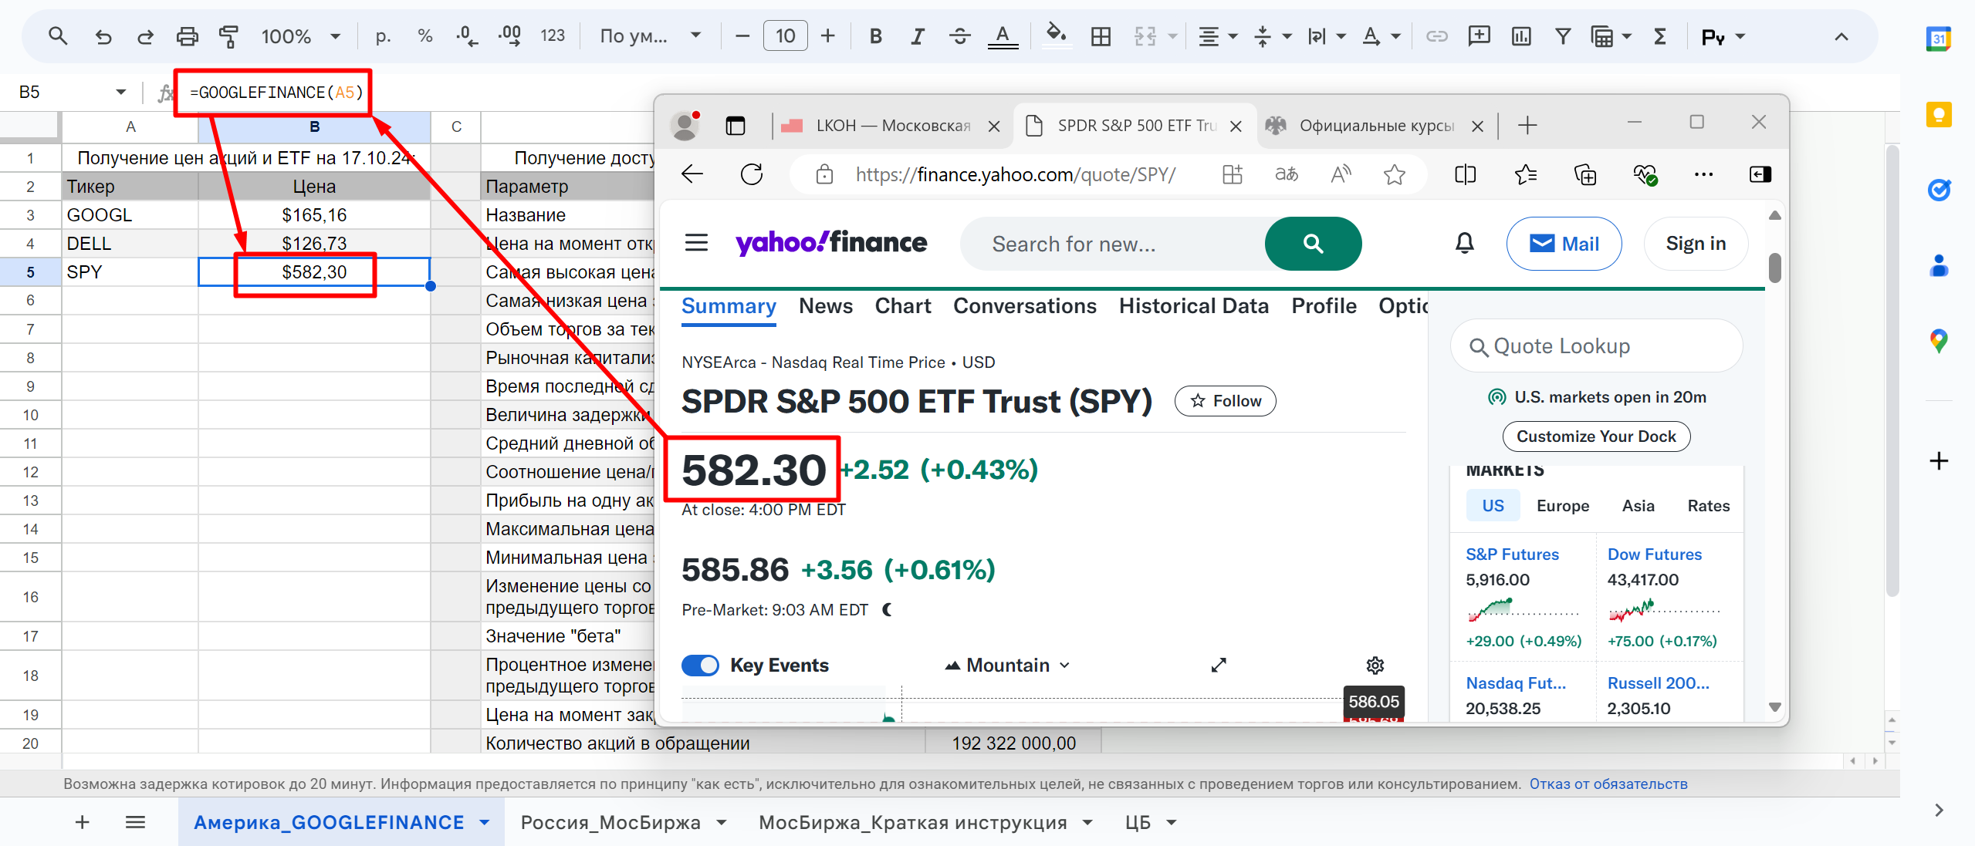Decrease font size with minus
The image size is (1975, 846).
[742, 35]
